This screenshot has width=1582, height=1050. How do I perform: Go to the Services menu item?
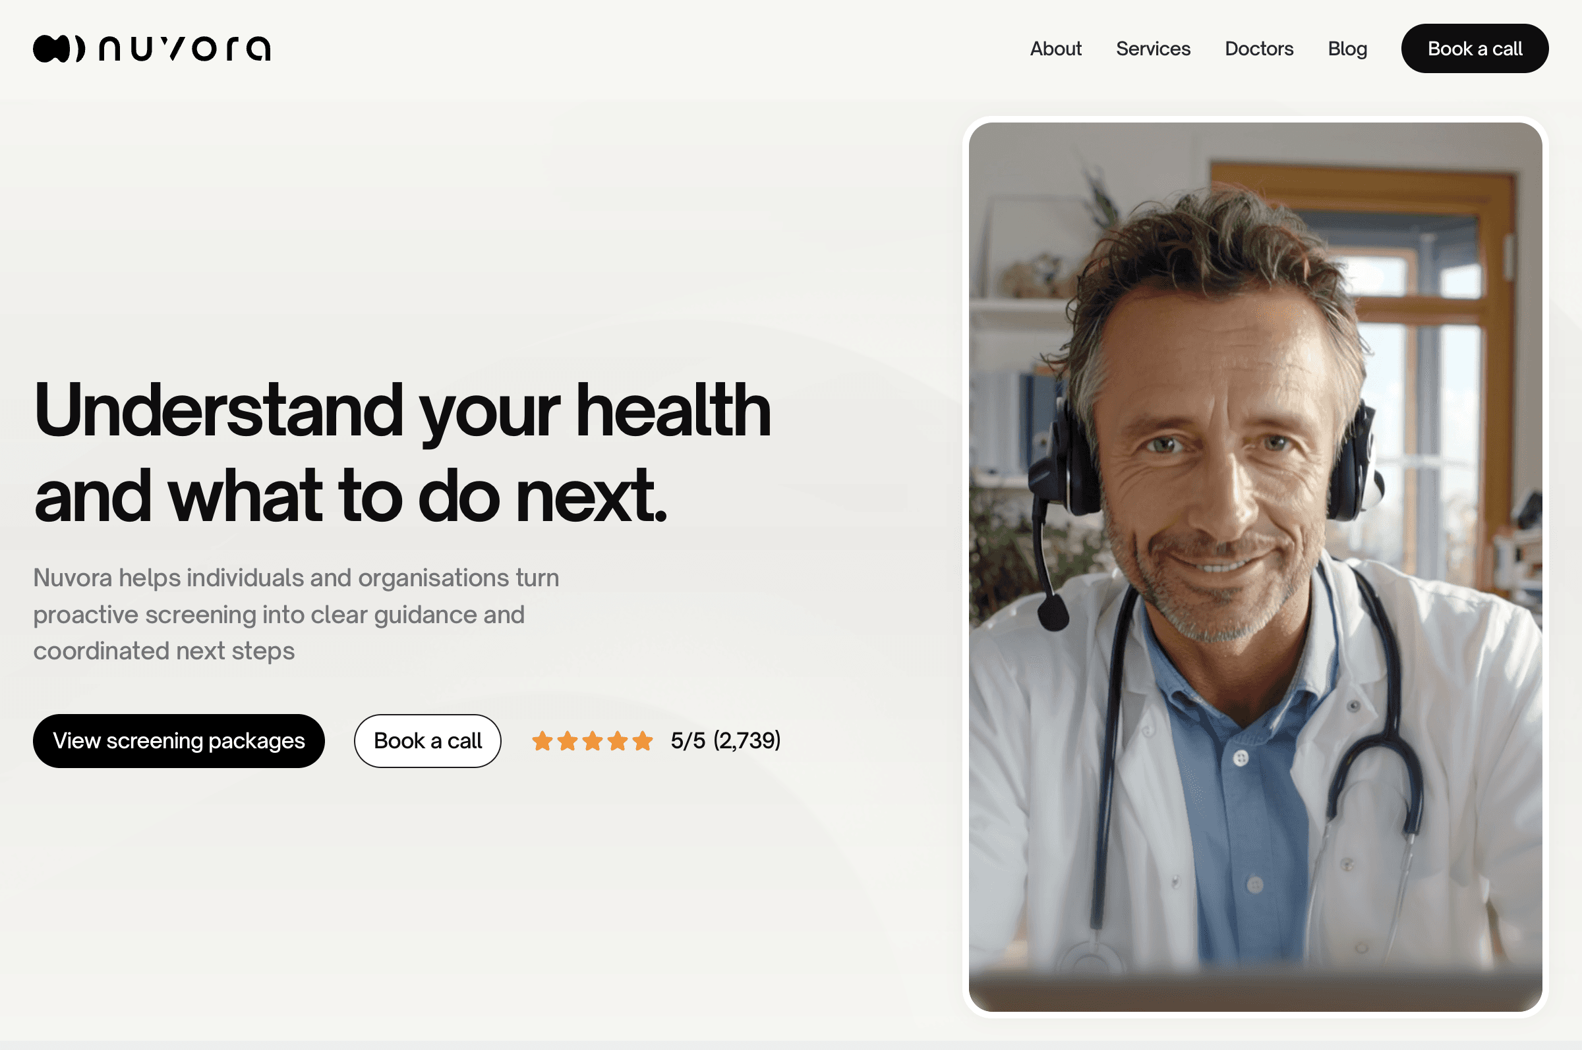[x=1153, y=49]
